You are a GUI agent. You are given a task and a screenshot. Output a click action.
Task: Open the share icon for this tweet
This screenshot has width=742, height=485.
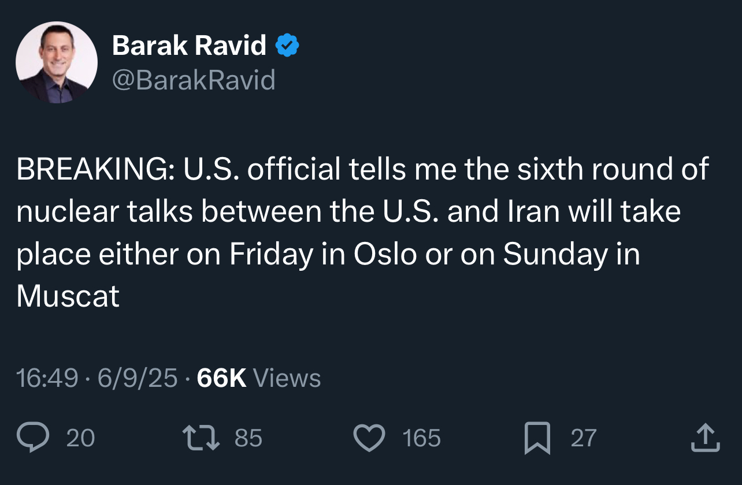pyautogui.click(x=705, y=438)
